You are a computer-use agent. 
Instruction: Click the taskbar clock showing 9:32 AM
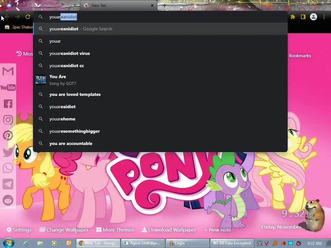(315, 243)
